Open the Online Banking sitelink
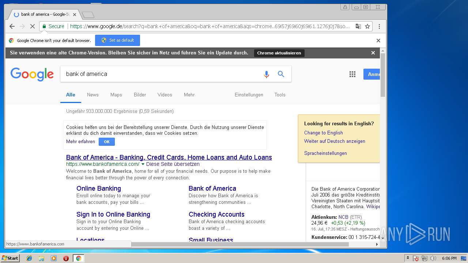This screenshot has height=263, width=468. [99, 188]
